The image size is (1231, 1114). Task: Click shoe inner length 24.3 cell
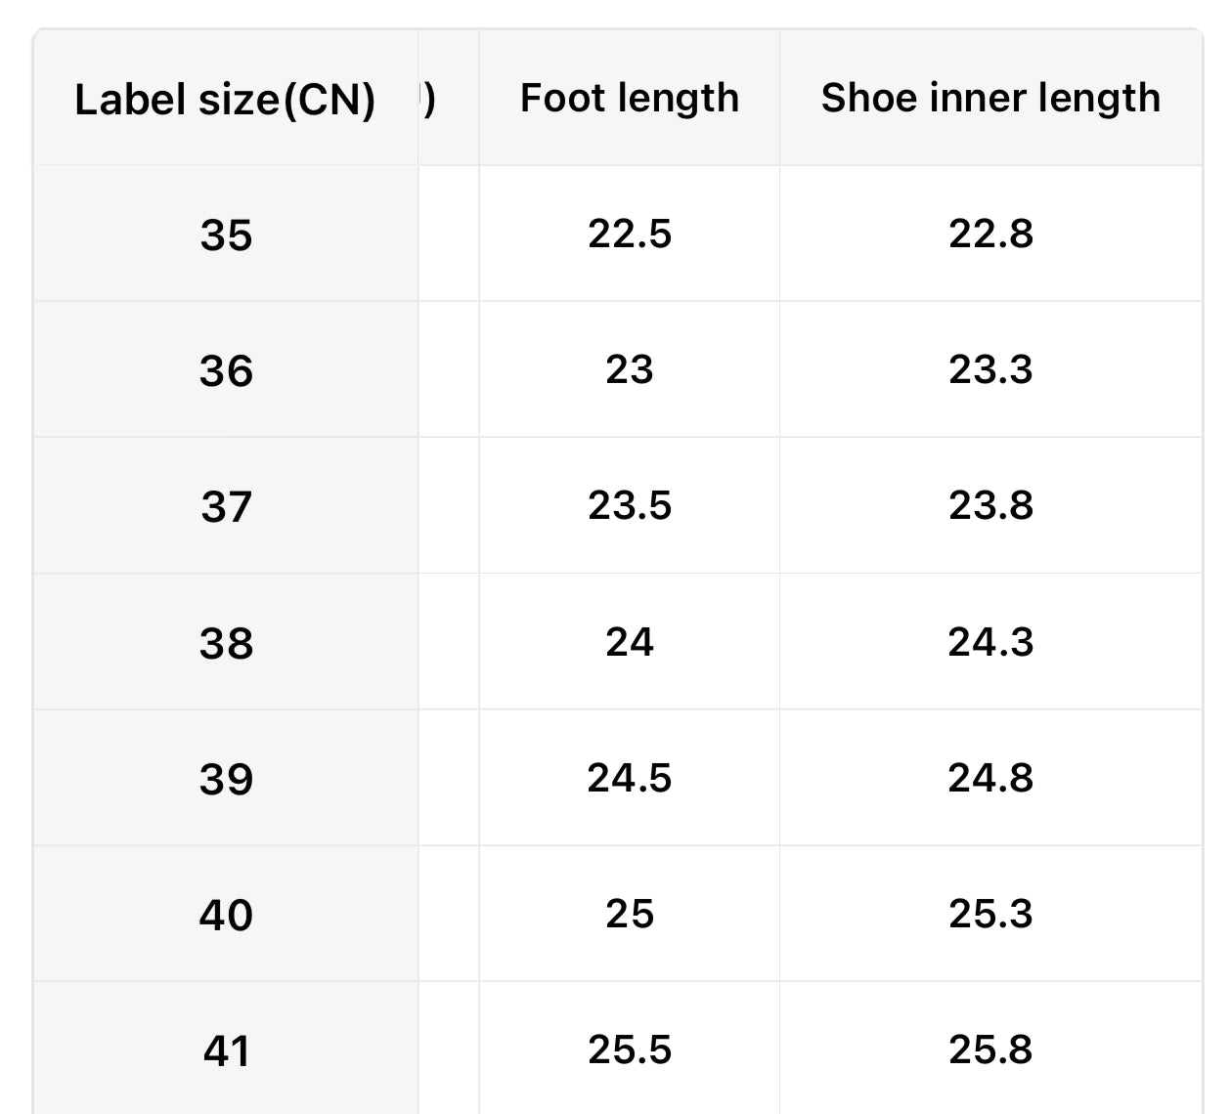click(x=990, y=642)
